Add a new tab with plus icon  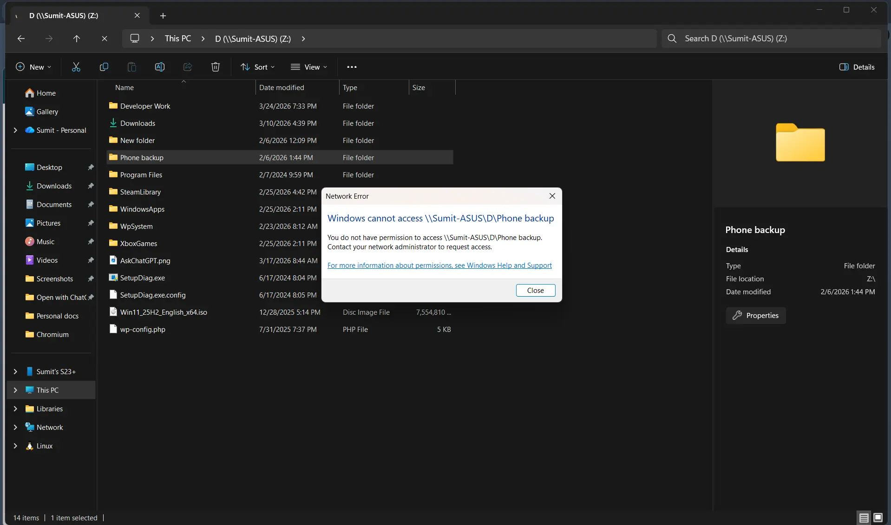point(163,16)
